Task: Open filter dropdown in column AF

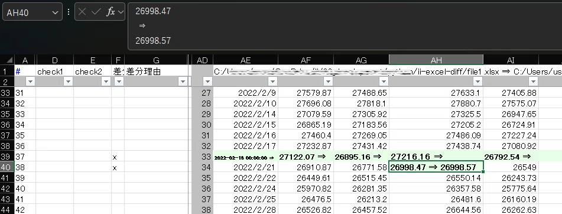Action: tap(328, 82)
